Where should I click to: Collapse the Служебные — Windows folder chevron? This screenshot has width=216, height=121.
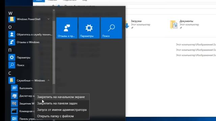point(49,80)
